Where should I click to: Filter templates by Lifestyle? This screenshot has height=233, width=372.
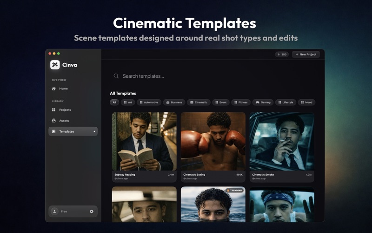click(286, 103)
